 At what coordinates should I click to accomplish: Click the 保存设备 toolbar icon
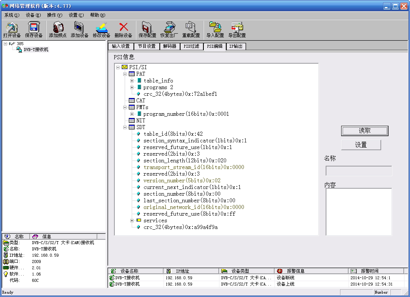point(34,27)
